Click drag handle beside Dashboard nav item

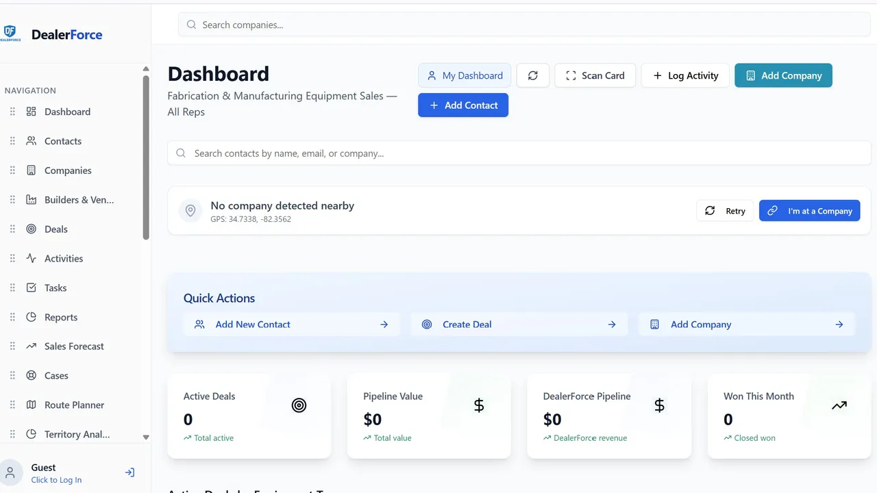click(12, 112)
